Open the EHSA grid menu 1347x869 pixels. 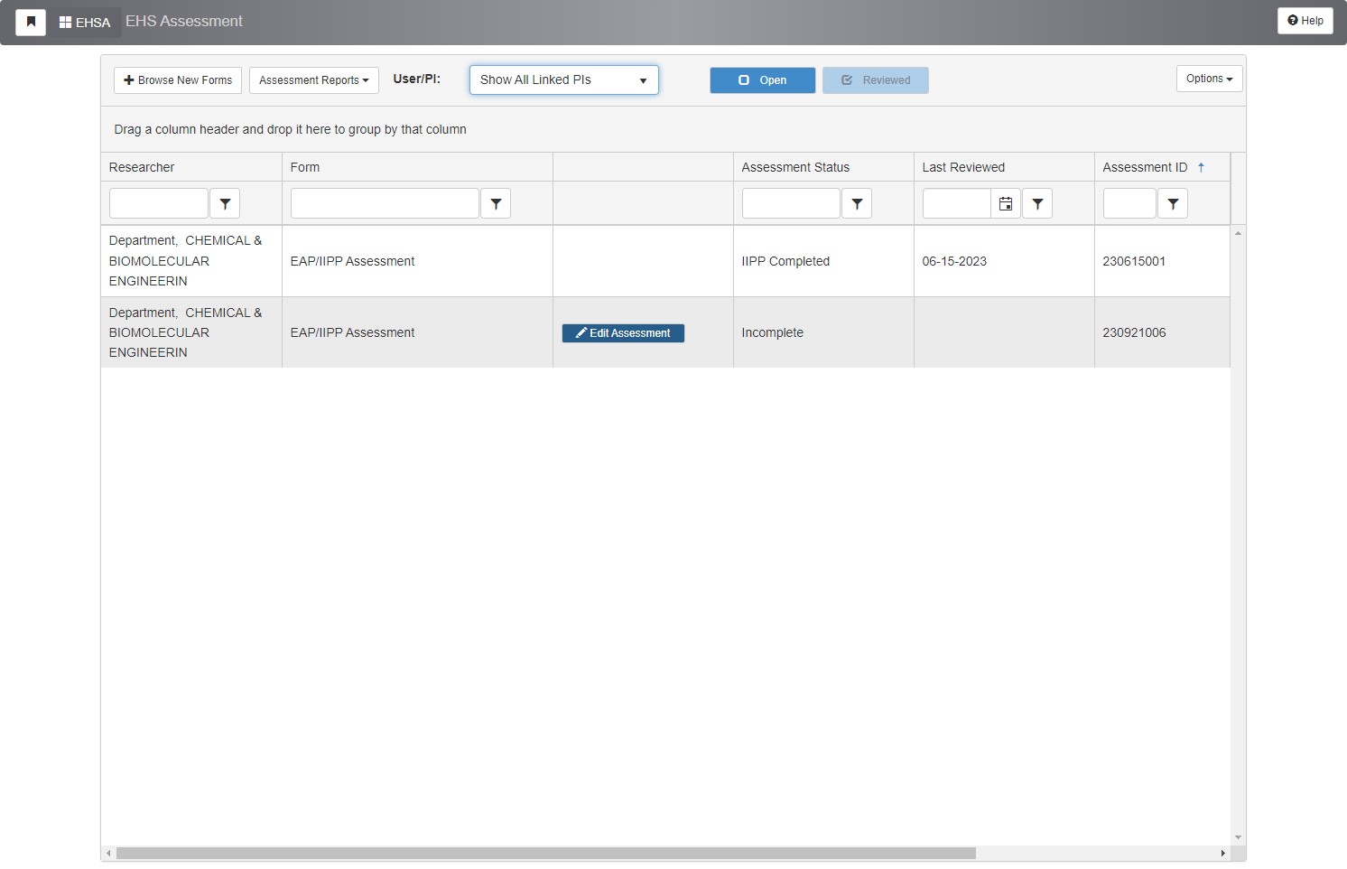pyautogui.click(x=85, y=22)
